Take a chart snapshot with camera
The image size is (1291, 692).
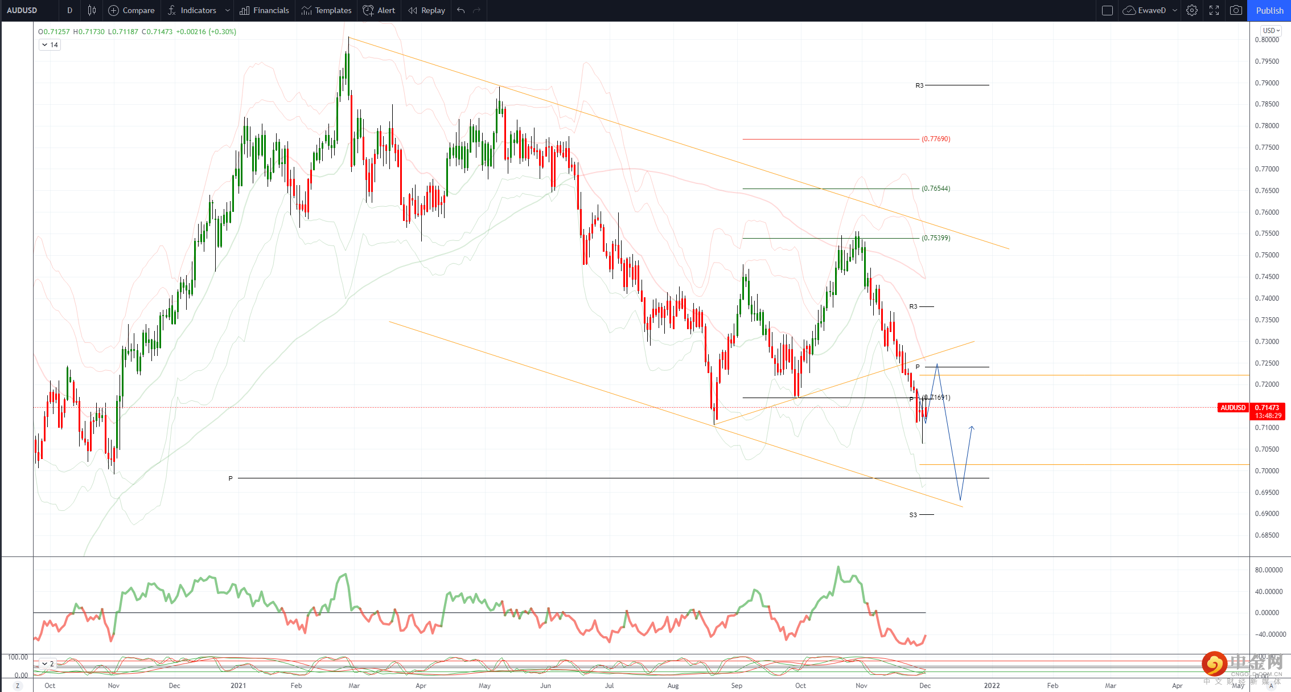(1236, 10)
